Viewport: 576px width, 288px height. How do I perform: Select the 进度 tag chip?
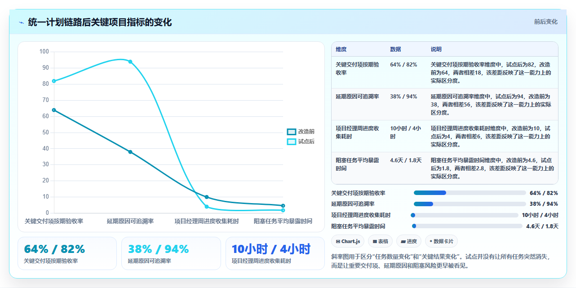coord(409,241)
